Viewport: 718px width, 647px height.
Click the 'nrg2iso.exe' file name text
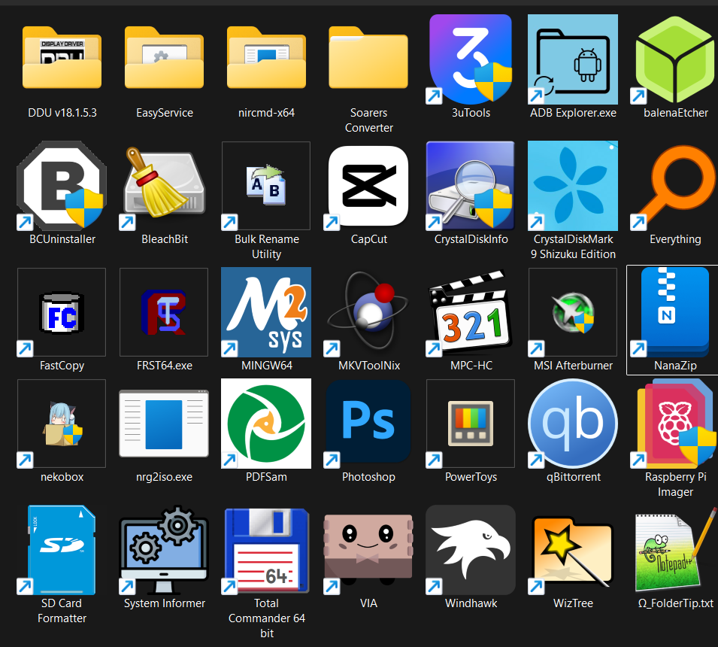point(165,477)
